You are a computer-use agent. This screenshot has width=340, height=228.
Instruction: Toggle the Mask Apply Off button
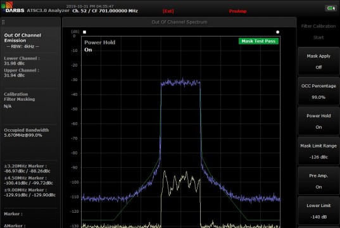tap(318, 61)
